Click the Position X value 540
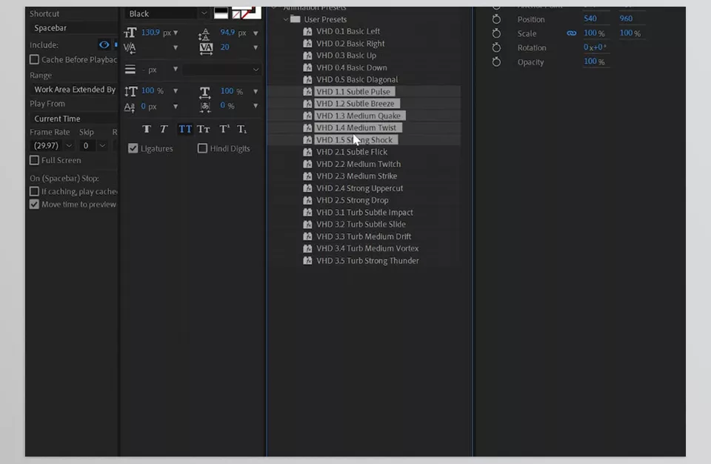 click(590, 19)
